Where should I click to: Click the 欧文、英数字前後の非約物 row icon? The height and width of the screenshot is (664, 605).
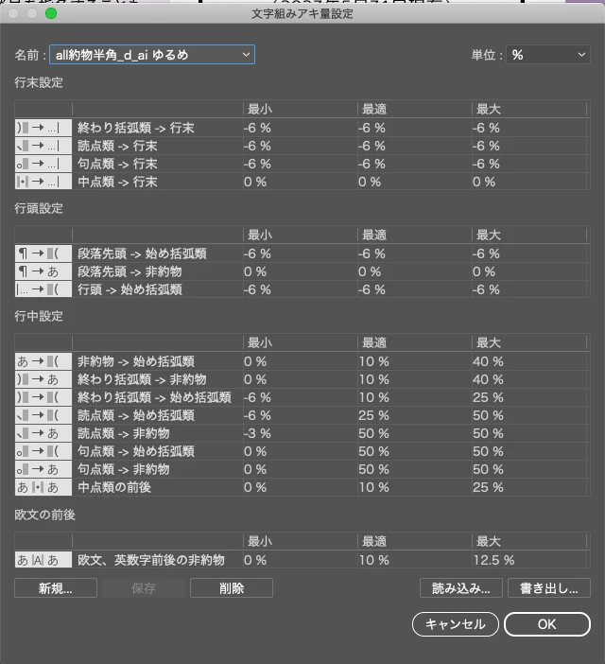click(x=43, y=560)
